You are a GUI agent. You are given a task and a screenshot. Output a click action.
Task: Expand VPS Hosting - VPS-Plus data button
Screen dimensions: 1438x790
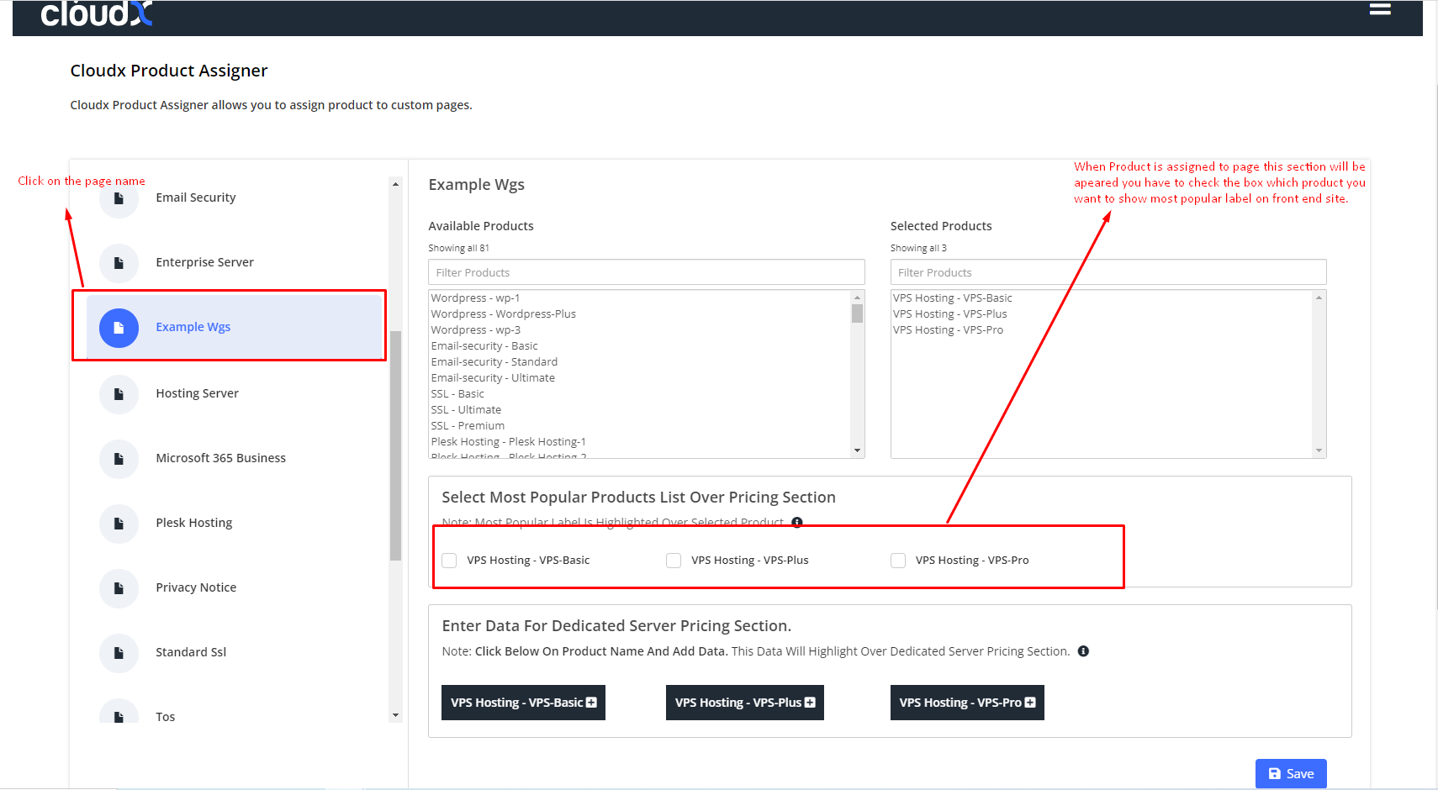[x=744, y=703]
